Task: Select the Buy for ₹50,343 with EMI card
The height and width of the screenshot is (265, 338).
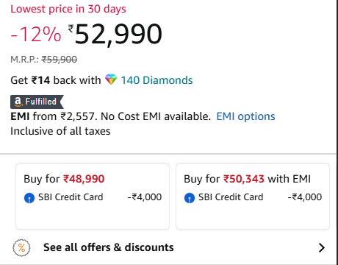Action: click(x=253, y=197)
